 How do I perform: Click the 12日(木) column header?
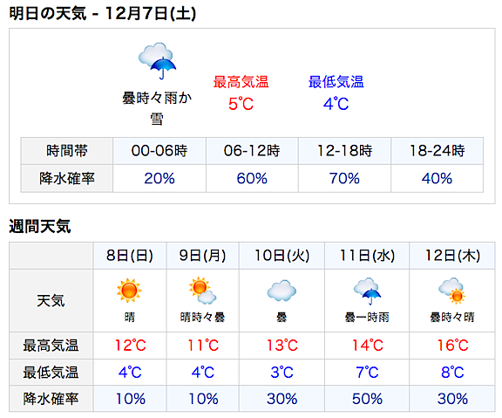pyautogui.click(x=452, y=256)
